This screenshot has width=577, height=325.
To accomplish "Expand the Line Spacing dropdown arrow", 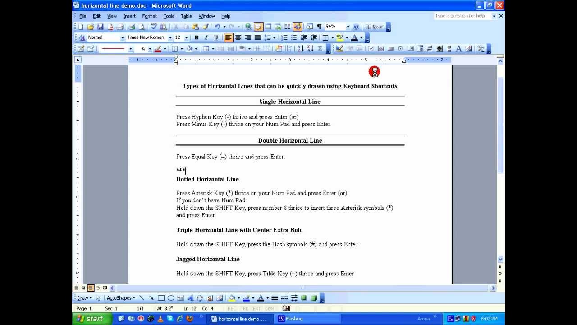I will click(x=274, y=37).
